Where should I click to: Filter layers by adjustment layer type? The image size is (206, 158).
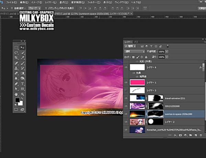point(147,46)
